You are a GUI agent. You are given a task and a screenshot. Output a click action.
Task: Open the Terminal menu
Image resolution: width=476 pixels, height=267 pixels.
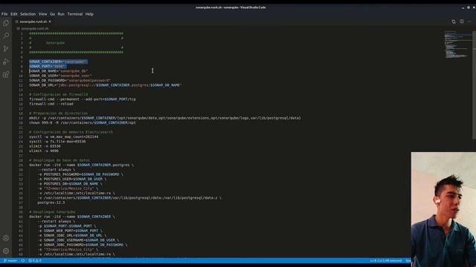tap(75, 14)
